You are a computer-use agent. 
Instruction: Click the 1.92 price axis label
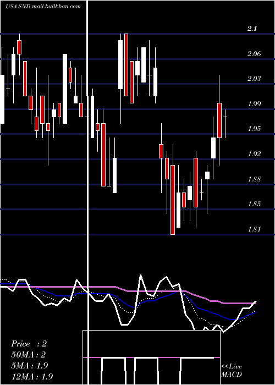(x=254, y=154)
